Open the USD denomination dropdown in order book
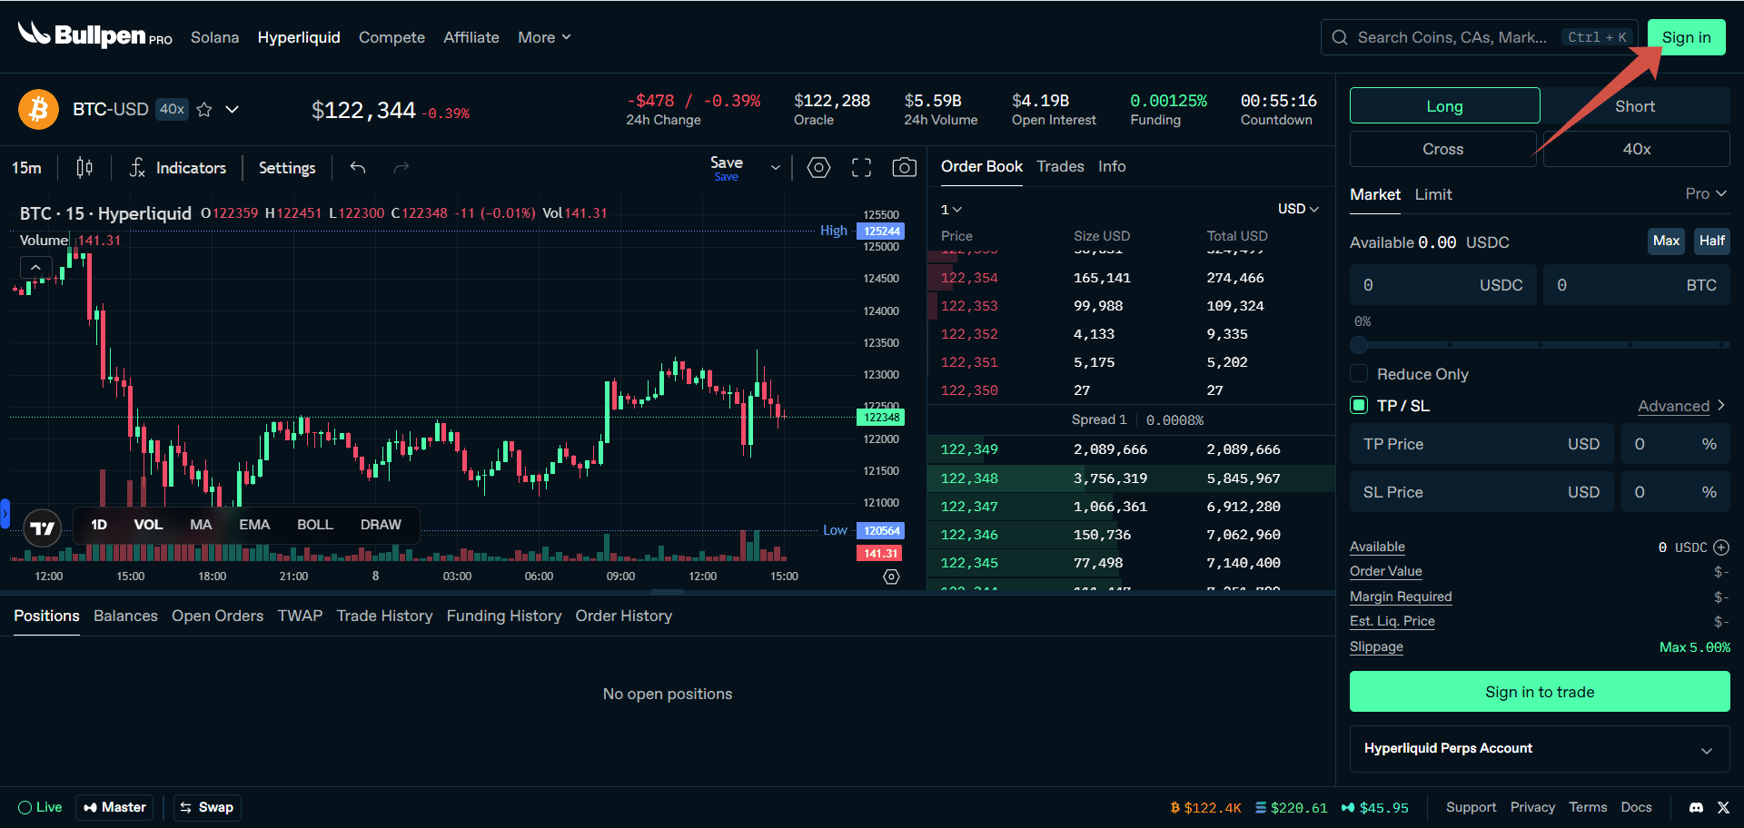Image resolution: width=1744 pixels, height=828 pixels. point(1297,209)
